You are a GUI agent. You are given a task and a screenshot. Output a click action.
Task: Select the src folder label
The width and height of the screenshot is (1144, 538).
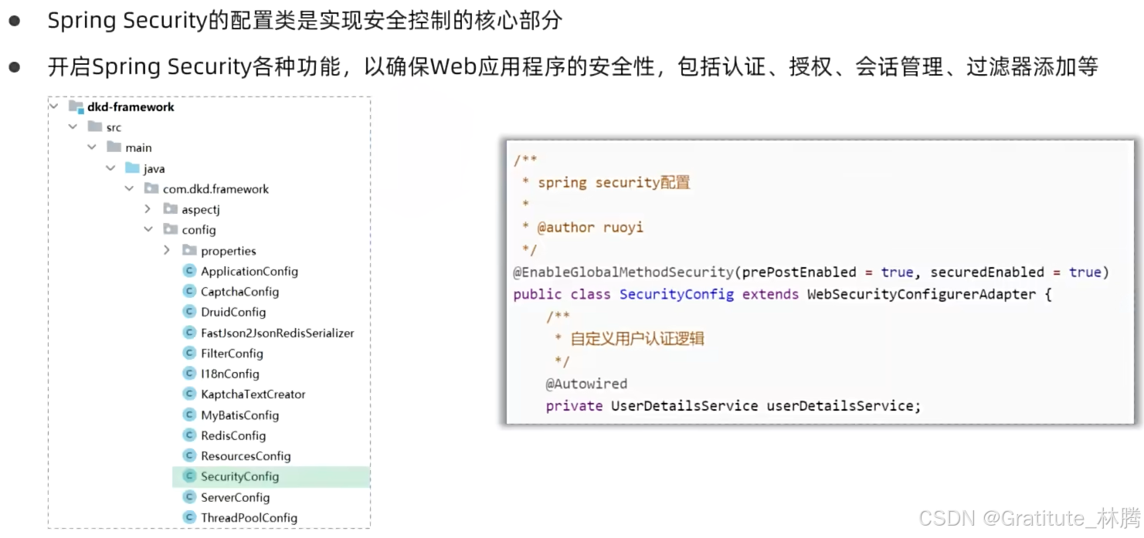tap(114, 127)
